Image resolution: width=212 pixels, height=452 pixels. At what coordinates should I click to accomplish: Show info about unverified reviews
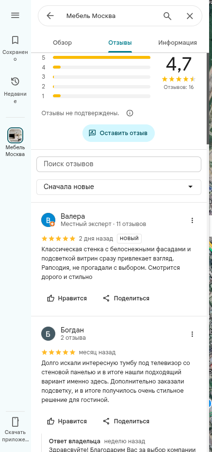pyautogui.click(x=130, y=113)
